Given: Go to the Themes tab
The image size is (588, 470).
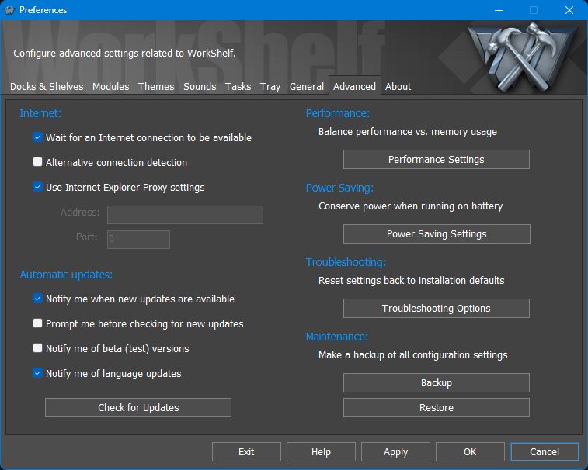Looking at the screenshot, I should pyautogui.click(x=156, y=87).
